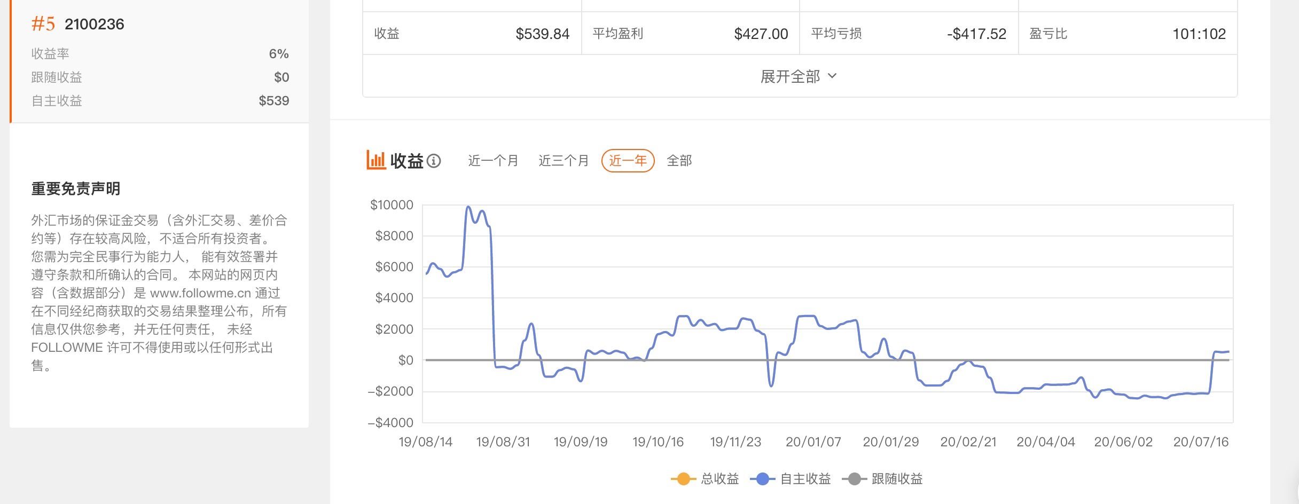Toggle the 总收益 series in the legend

tap(705, 479)
